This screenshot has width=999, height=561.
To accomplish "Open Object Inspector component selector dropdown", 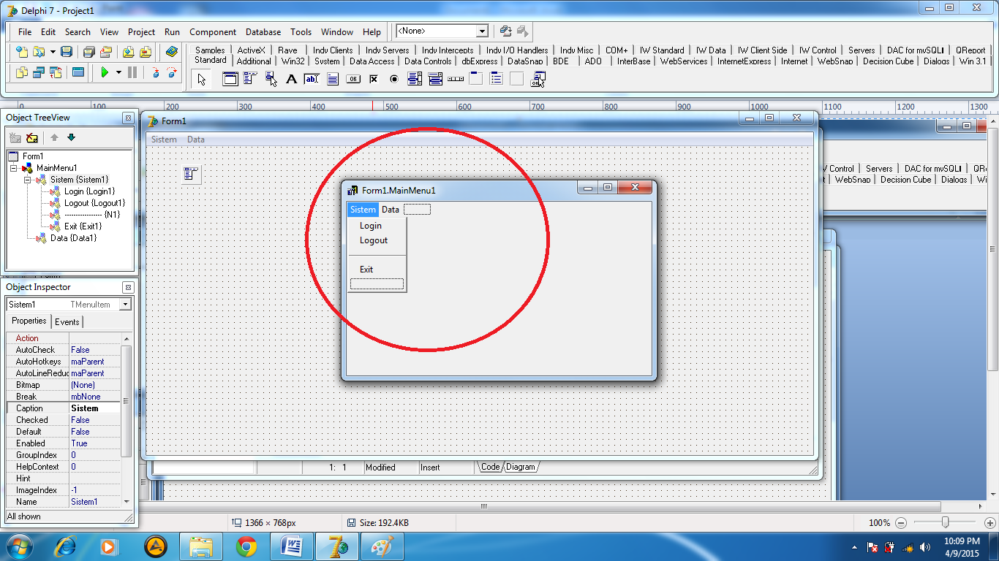I will pos(126,305).
